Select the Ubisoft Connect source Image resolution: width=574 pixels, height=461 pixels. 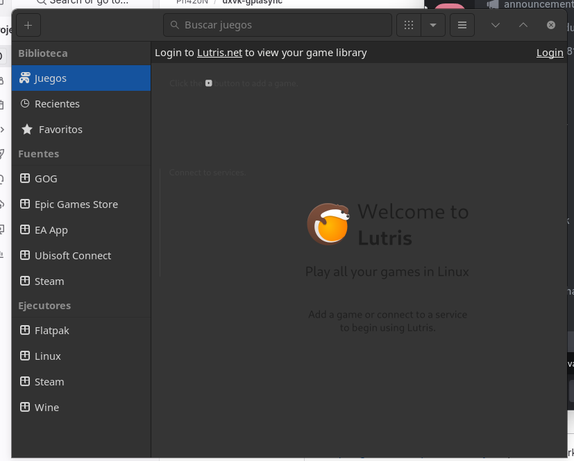pyautogui.click(x=81, y=256)
